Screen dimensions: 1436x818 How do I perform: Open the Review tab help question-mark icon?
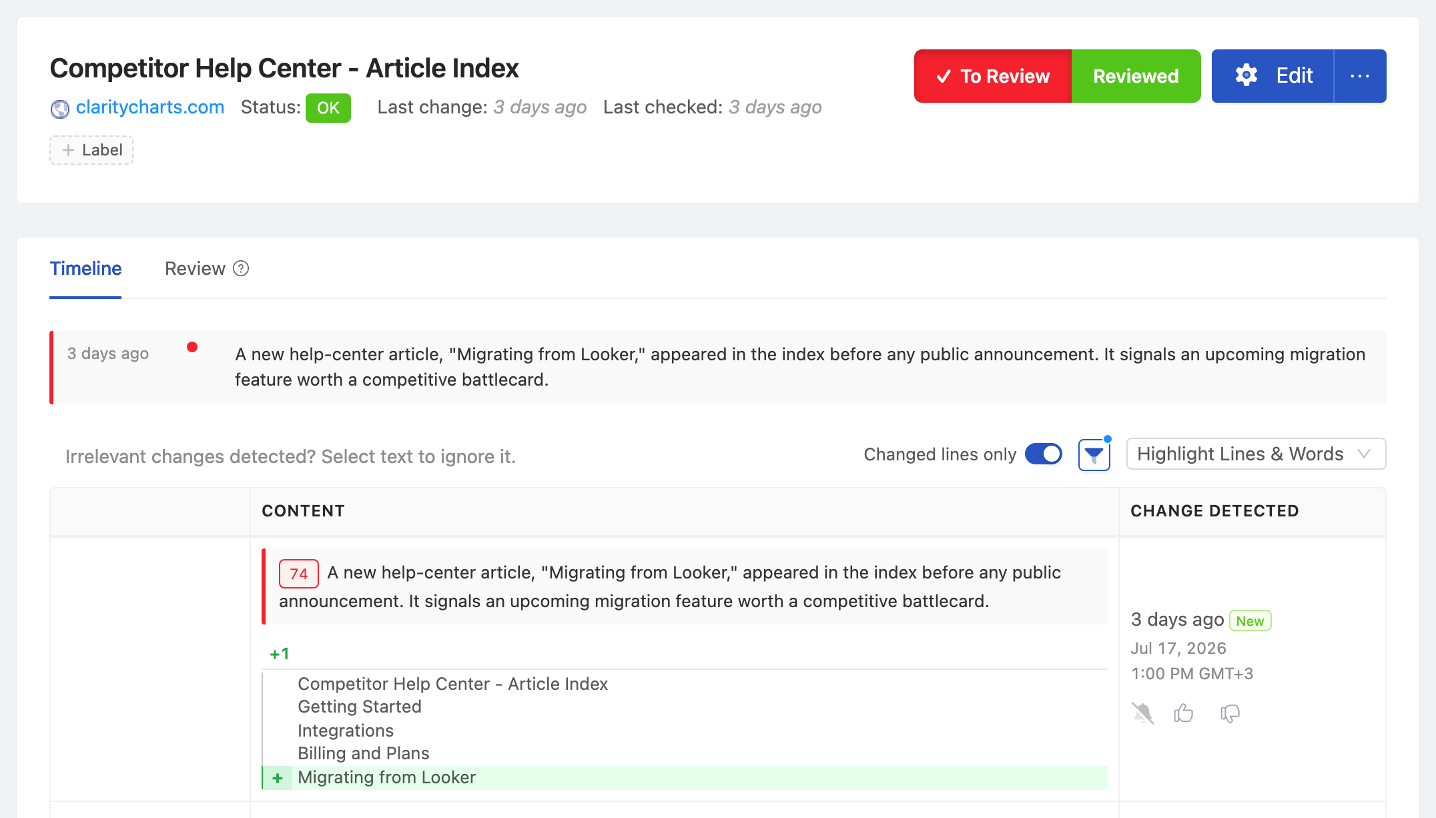click(241, 268)
